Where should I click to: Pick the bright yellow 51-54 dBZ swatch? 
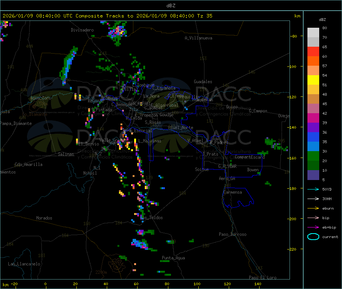(313, 80)
